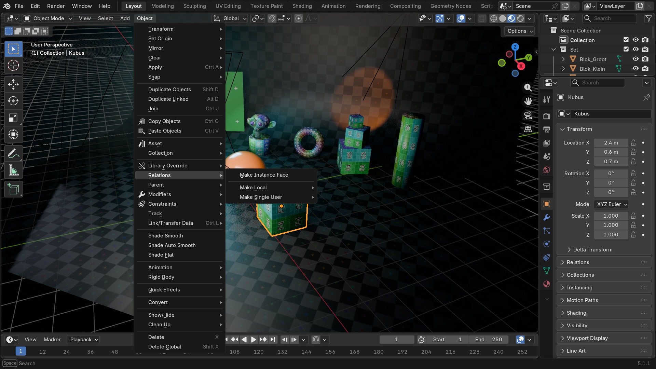Click the viewport Options button
This screenshot has height=369, width=656.
tap(520, 31)
